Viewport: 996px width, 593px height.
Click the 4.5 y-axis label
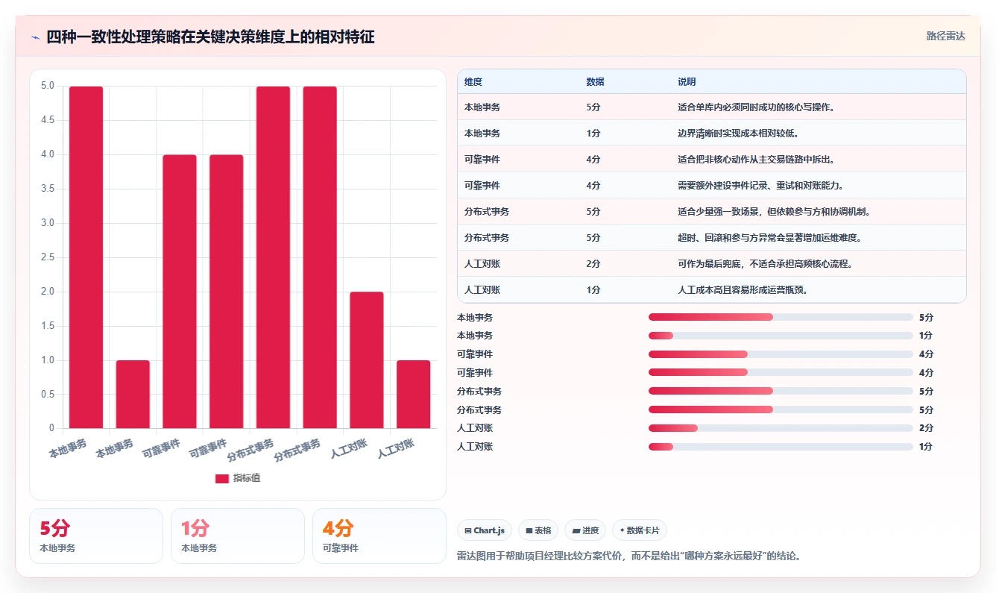tap(48, 120)
